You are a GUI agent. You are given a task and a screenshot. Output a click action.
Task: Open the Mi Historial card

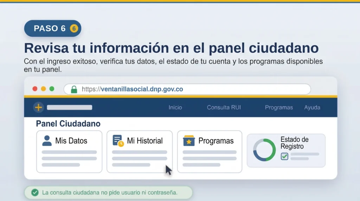140,152
